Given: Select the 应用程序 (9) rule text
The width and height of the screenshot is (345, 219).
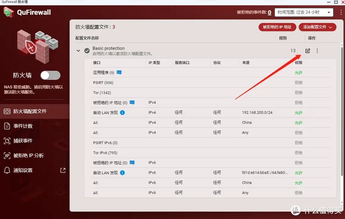Looking at the screenshot, I should [103, 72].
